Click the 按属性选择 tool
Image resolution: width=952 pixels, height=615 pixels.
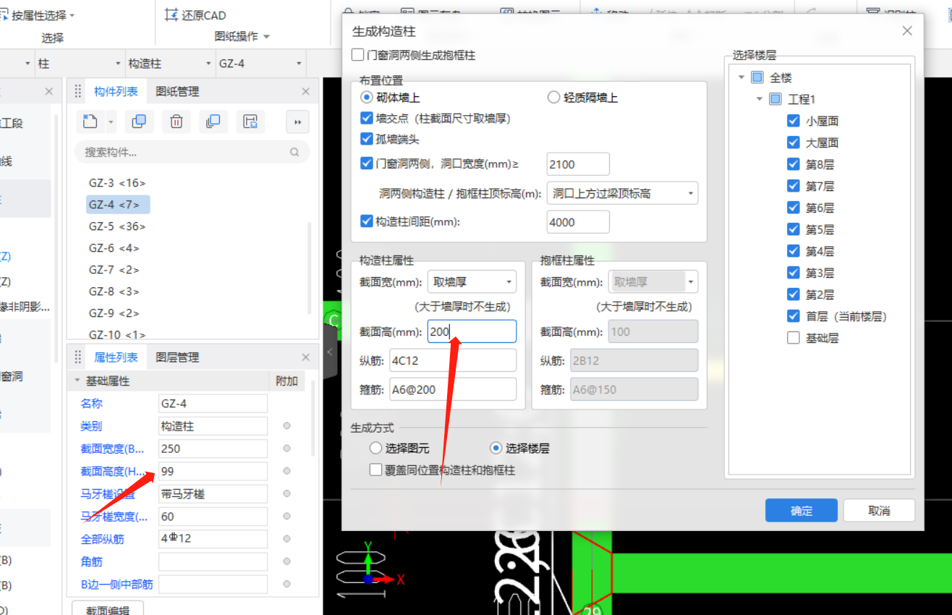(x=39, y=14)
